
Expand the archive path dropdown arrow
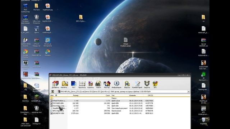click(x=189, y=92)
